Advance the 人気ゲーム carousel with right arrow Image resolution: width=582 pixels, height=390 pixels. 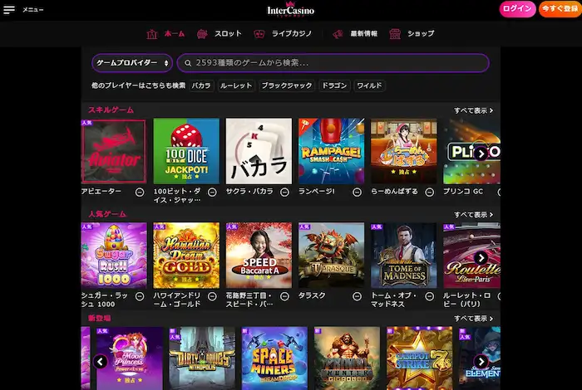(481, 258)
